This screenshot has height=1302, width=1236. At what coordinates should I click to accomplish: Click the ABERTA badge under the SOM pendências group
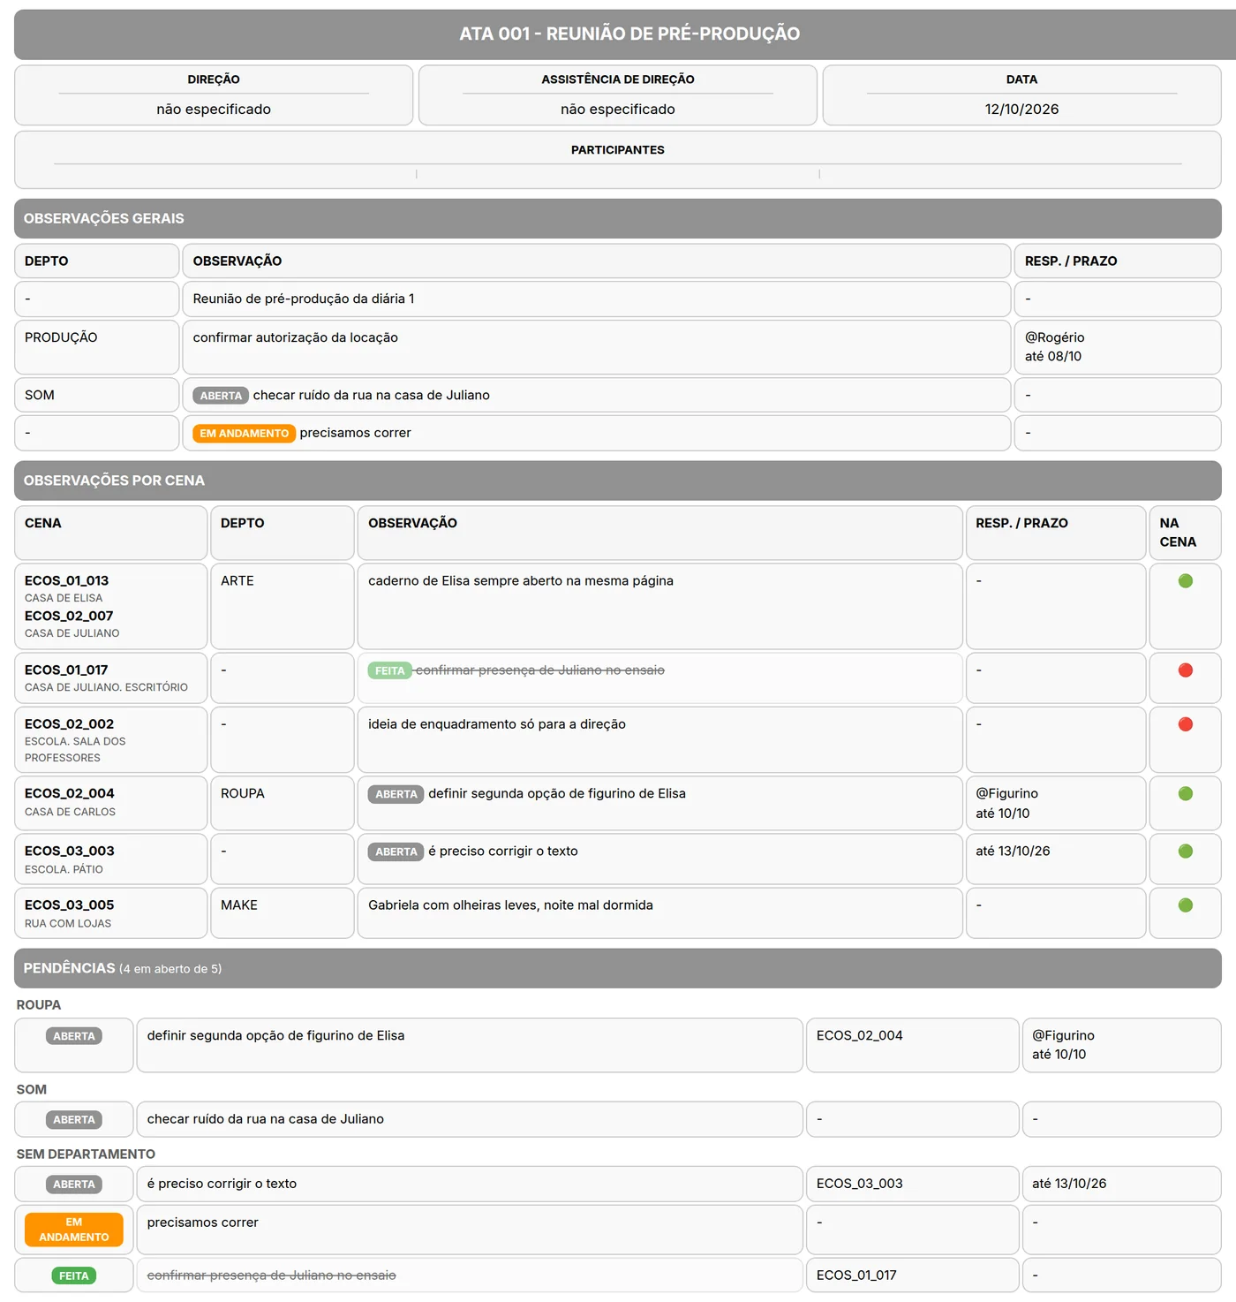pyautogui.click(x=74, y=1120)
